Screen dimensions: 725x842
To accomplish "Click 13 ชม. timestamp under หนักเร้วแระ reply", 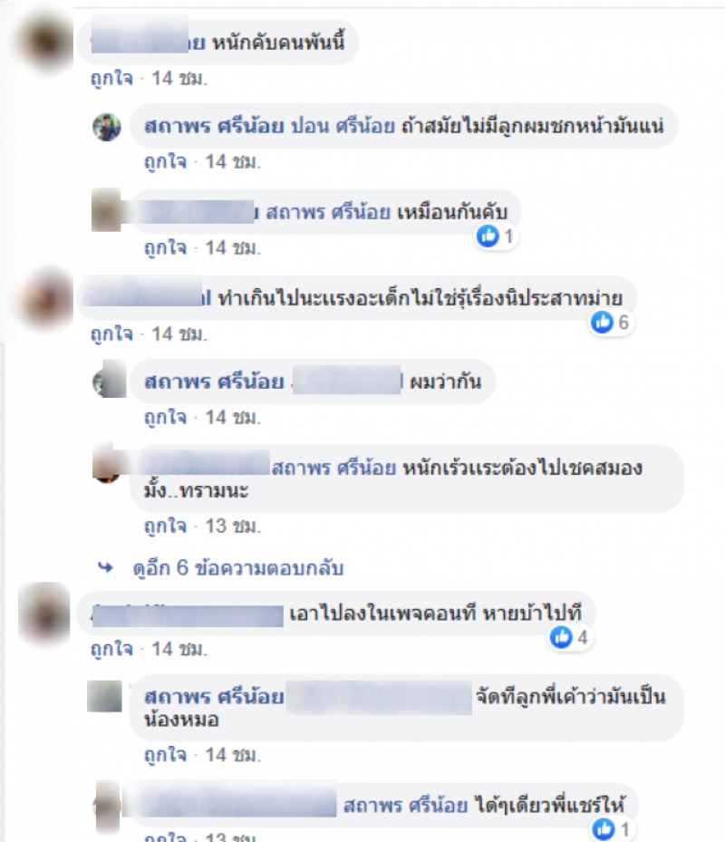I will coord(233,527).
